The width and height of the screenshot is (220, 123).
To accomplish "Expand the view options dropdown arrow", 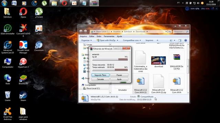I will (x=175, y=40).
